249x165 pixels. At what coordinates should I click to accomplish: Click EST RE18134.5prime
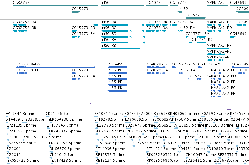(97, 164)
